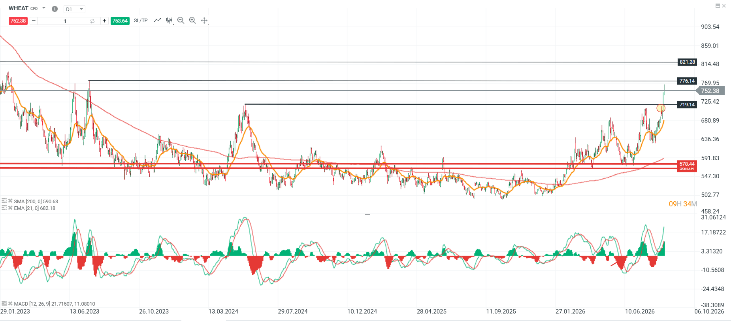Click the 29.07.2024 date axis label

click(293, 312)
